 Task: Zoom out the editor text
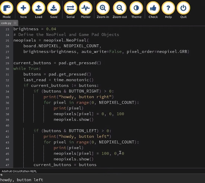tap(120, 10)
